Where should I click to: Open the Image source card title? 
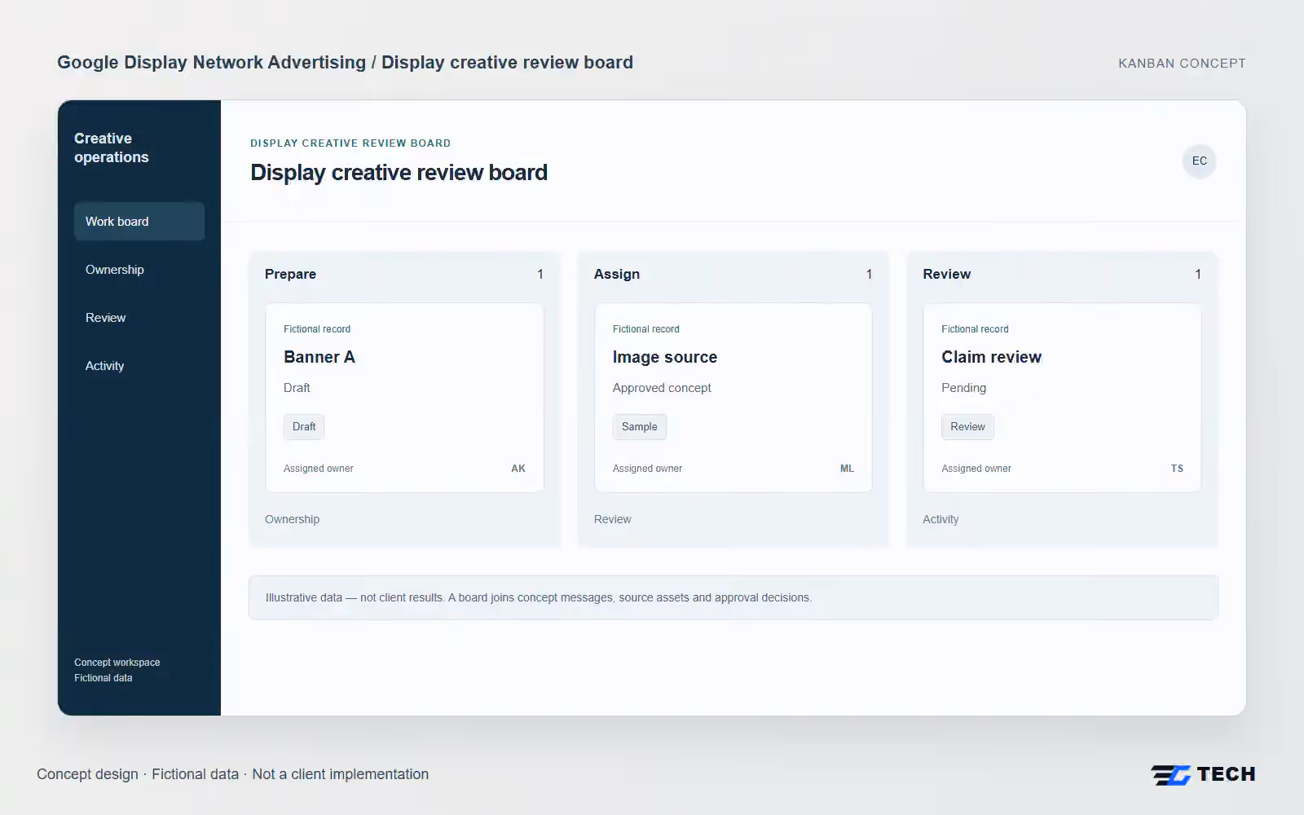tap(664, 357)
